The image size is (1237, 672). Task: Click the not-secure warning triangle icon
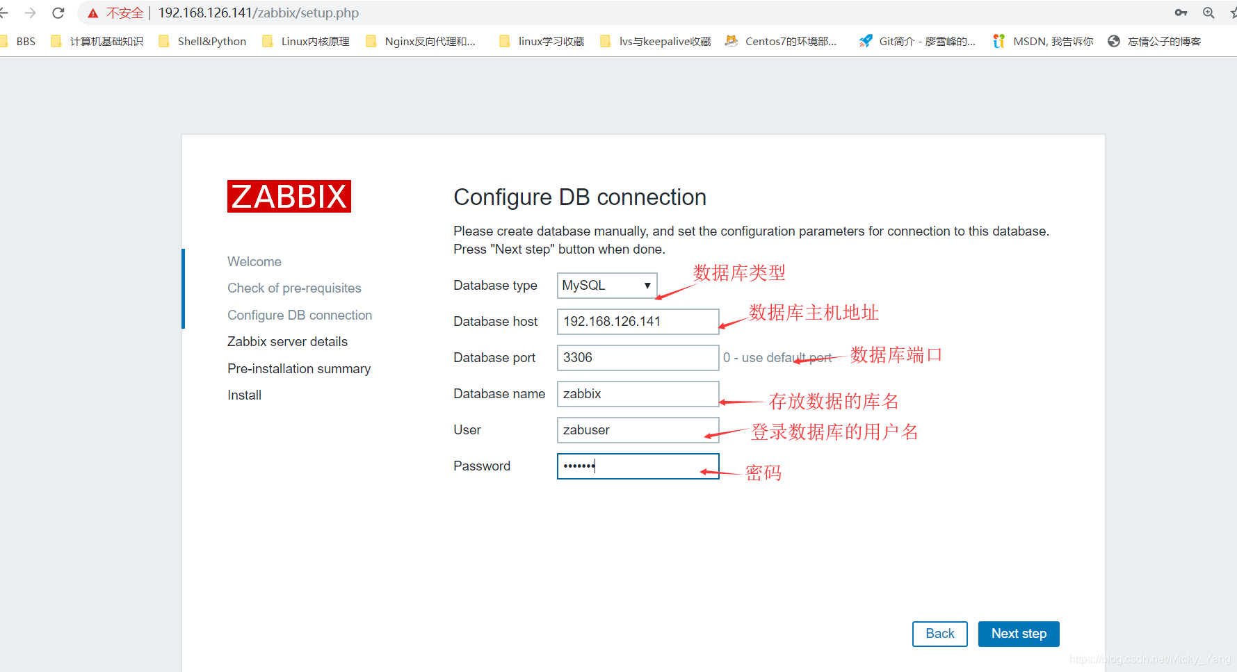[x=93, y=13]
